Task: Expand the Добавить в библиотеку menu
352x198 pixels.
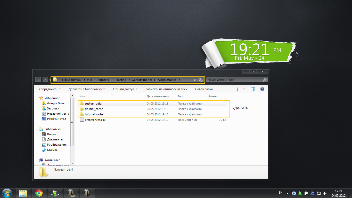Action: point(87,89)
